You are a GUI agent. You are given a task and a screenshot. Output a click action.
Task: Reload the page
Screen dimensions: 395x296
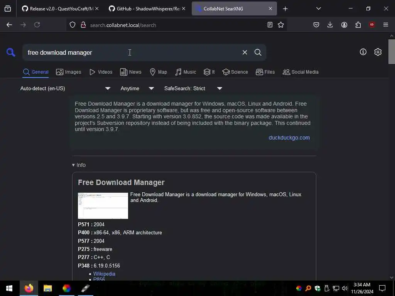click(x=37, y=25)
